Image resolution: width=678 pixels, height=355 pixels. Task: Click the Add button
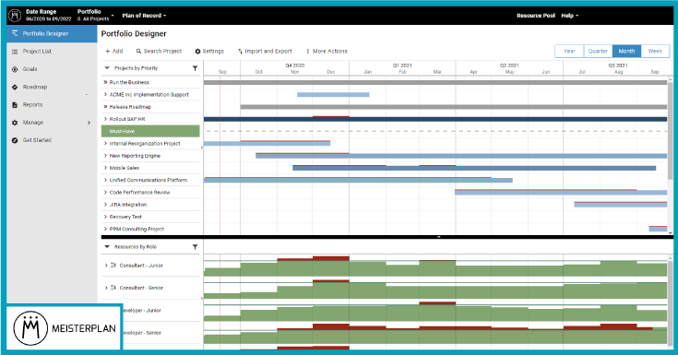pos(114,51)
